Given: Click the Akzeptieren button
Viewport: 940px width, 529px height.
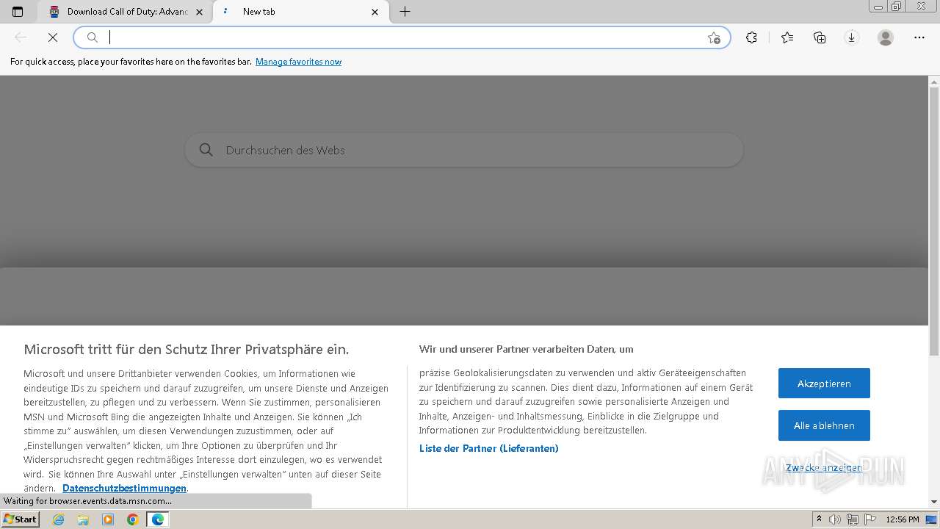Looking at the screenshot, I should point(824,384).
